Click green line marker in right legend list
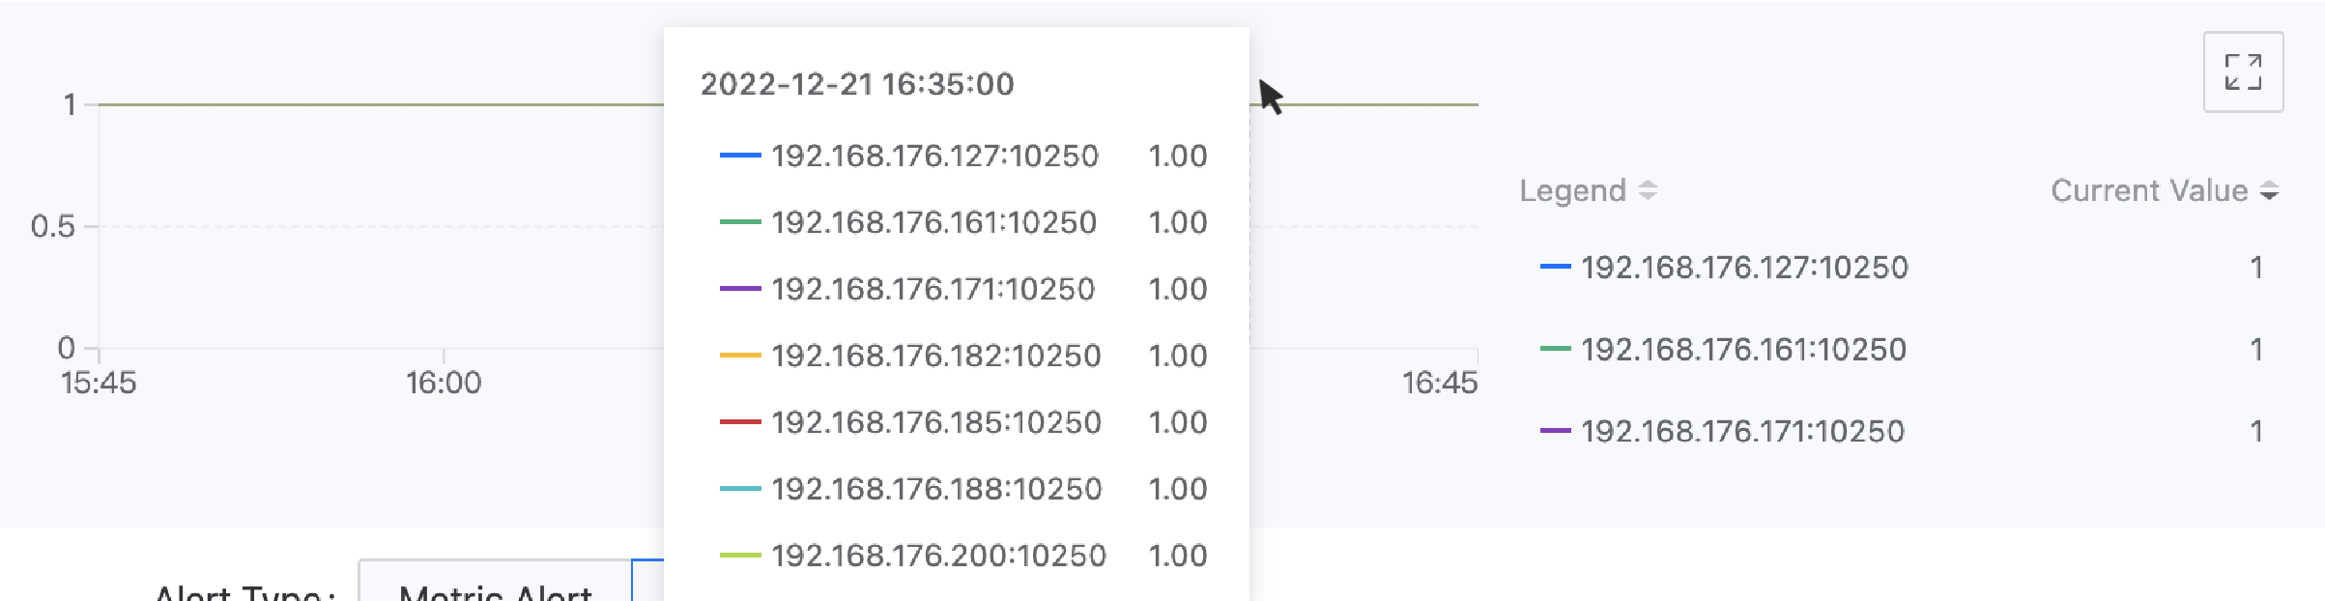Image resolution: width=2325 pixels, height=601 pixels. coord(1555,349)
